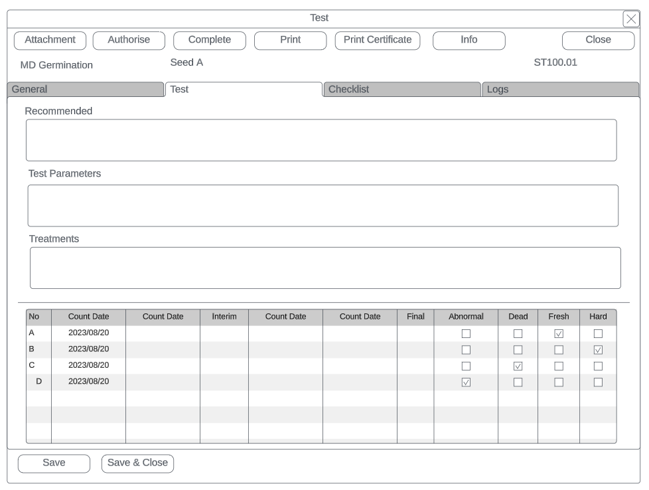Click inside the Treatments text area
Image resolution: width=649 pixels, height=490 pixels.
click(x=325, y=268)
